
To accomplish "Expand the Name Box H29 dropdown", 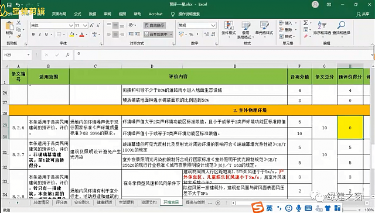I will coord(29,55).
